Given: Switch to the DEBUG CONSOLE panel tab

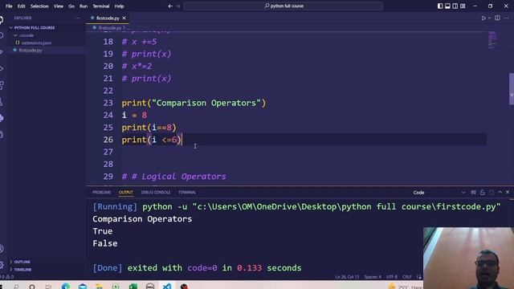Looking at the screenshot, I should click(x=155, y=193).
